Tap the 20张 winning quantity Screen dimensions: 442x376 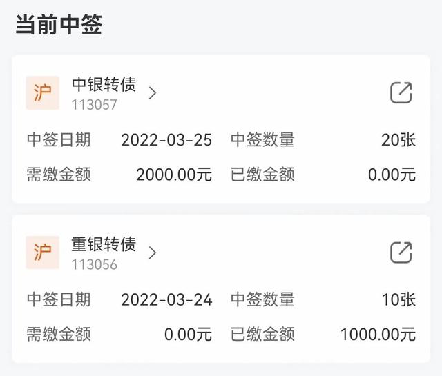[x=398, y=140]
